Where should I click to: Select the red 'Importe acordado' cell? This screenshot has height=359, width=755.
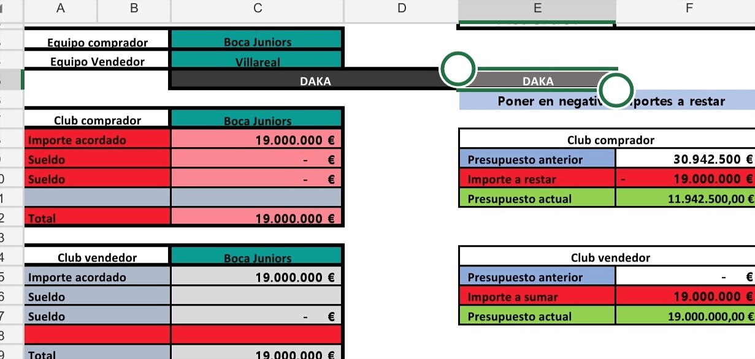click(x=98, y=139)
